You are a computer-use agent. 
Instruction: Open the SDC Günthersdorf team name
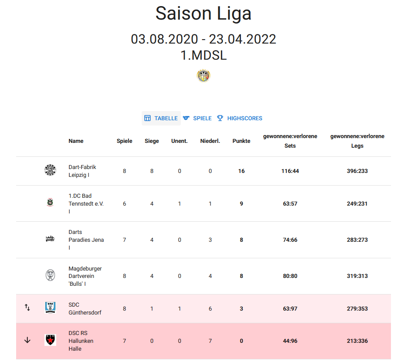(85, 308)
